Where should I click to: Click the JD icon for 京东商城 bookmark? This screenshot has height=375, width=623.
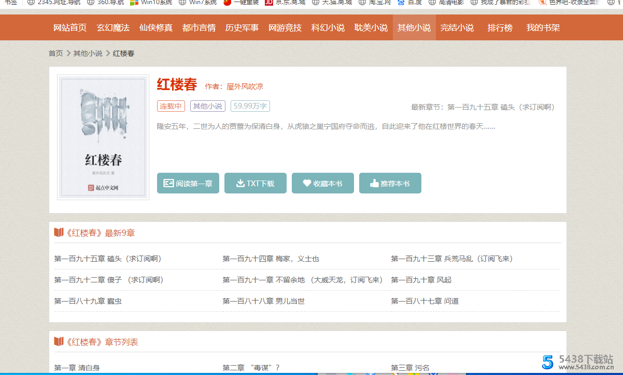268,2
